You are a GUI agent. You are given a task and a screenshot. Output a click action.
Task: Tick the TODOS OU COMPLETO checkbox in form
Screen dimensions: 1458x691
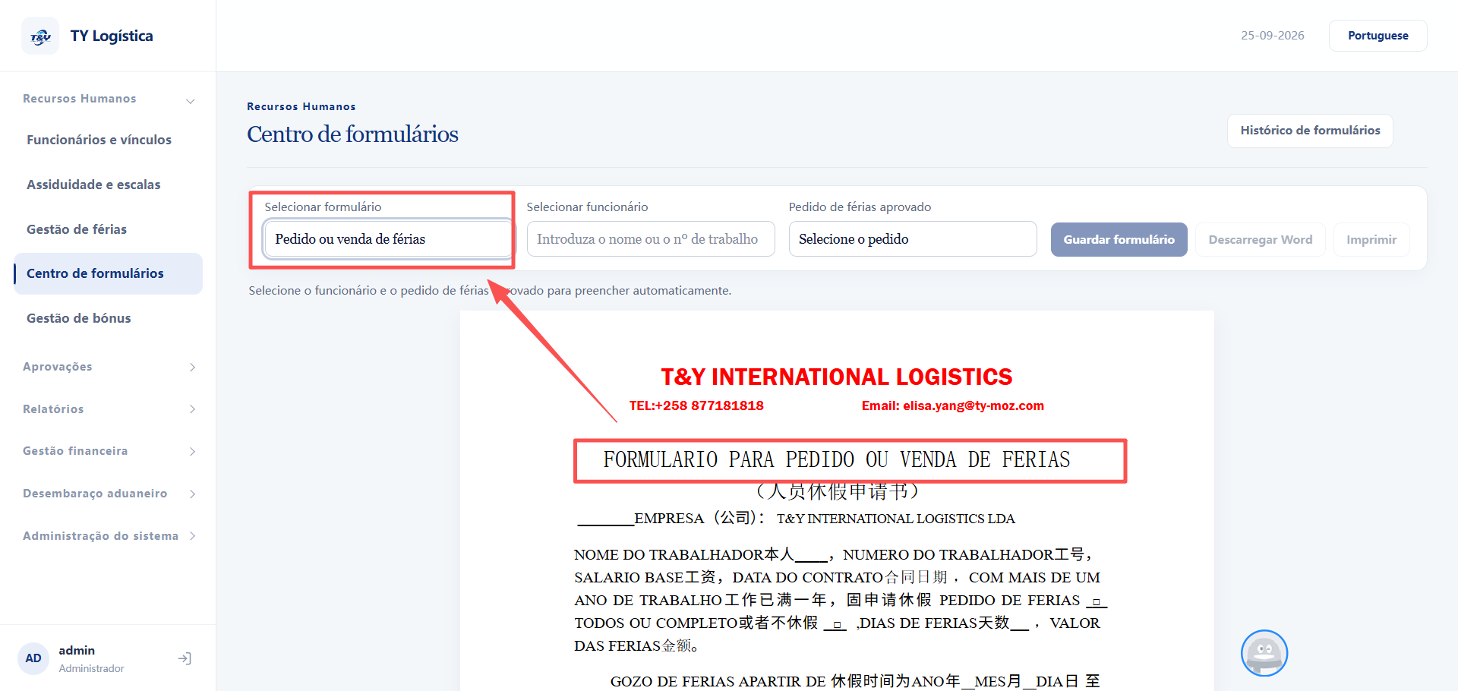(836, 625)
